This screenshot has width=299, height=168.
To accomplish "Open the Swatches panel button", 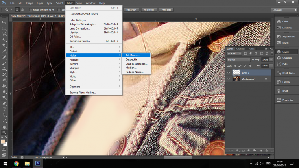I will pos(286,28).
